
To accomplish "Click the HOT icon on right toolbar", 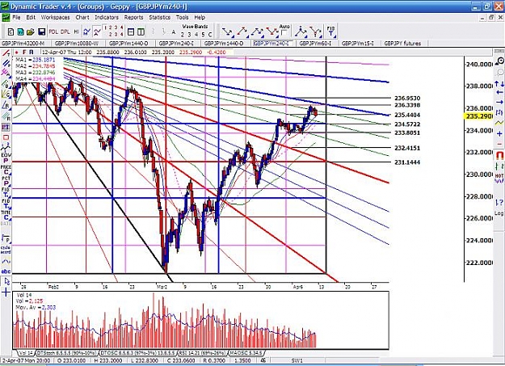I will (499, 179).
